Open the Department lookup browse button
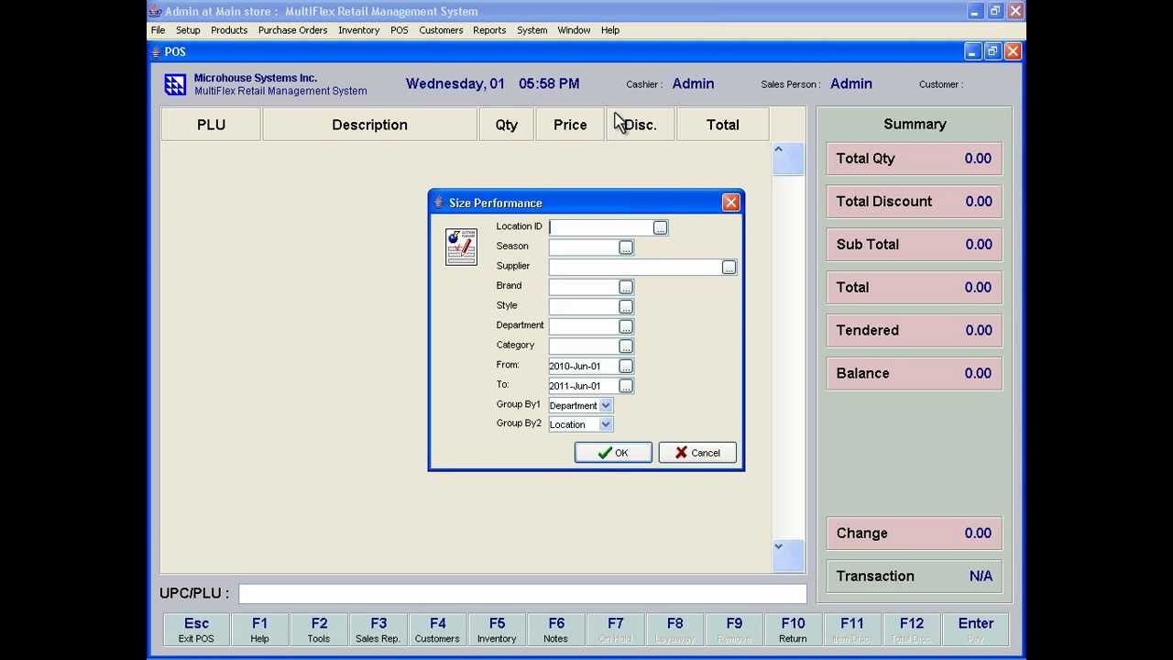Image resolution: width=1173 pixels, height=660 pixels. click(x=626, y=326)
